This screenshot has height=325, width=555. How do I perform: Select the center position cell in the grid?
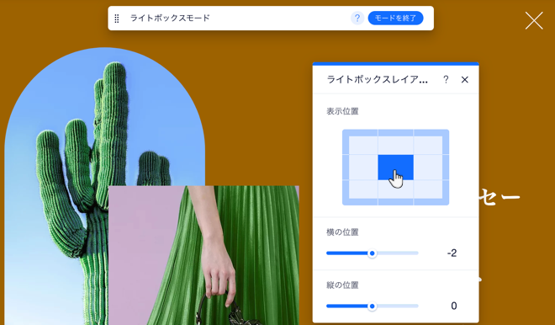[x=396, y=168]
